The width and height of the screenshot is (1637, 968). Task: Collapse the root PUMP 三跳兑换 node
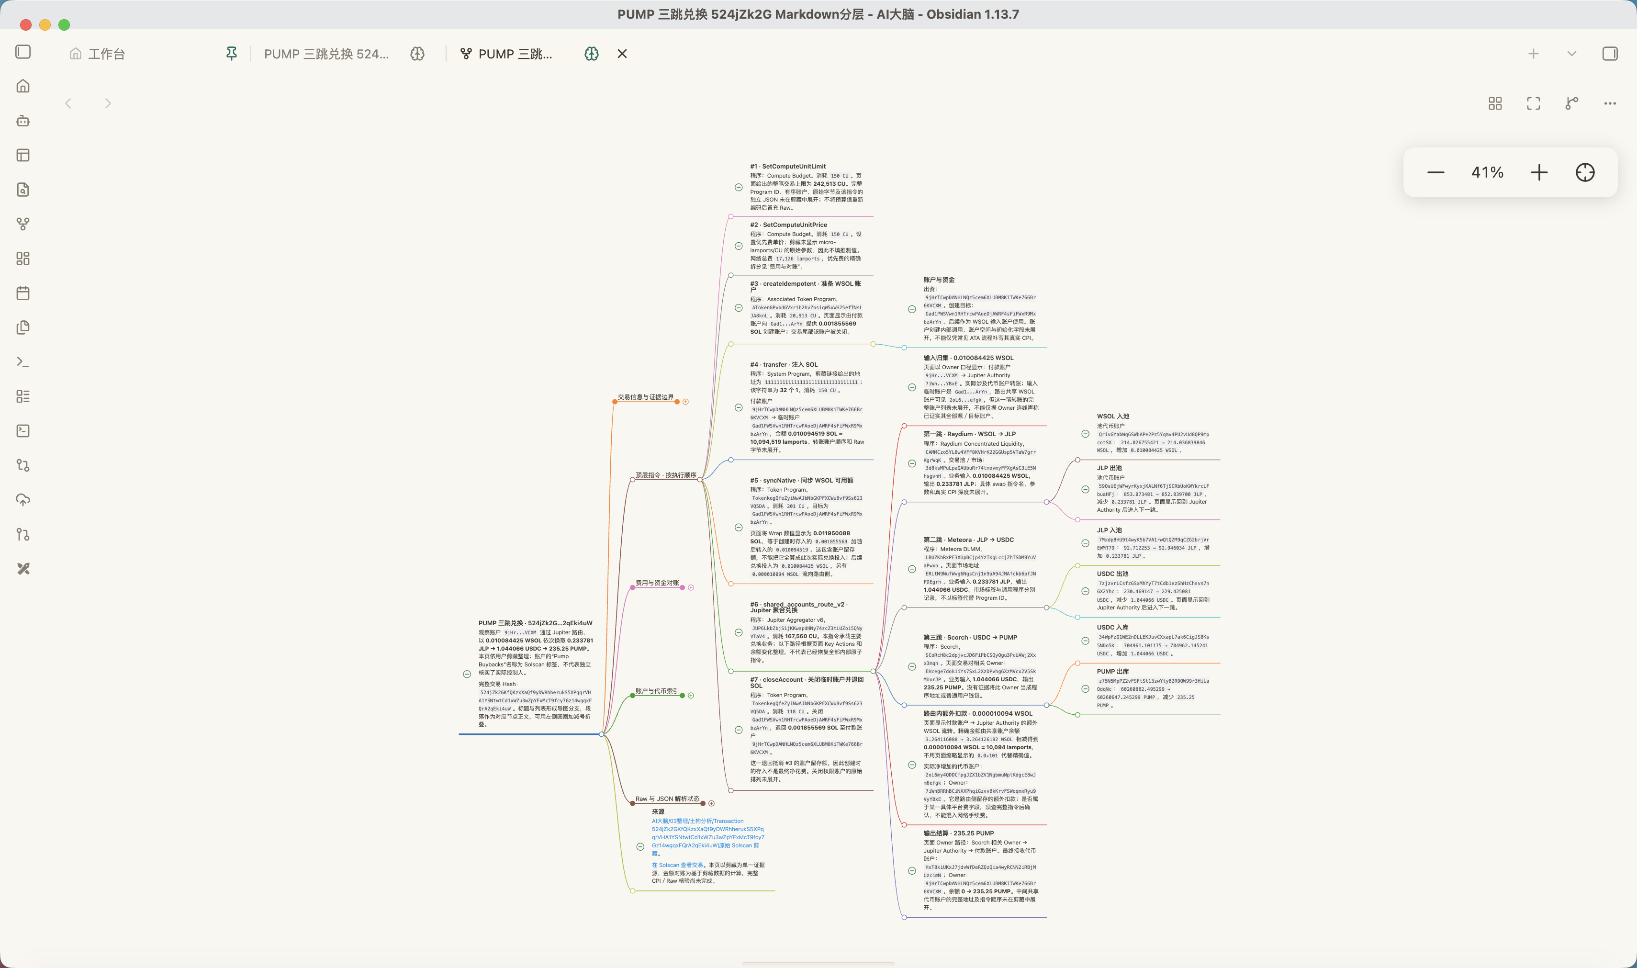467,674
